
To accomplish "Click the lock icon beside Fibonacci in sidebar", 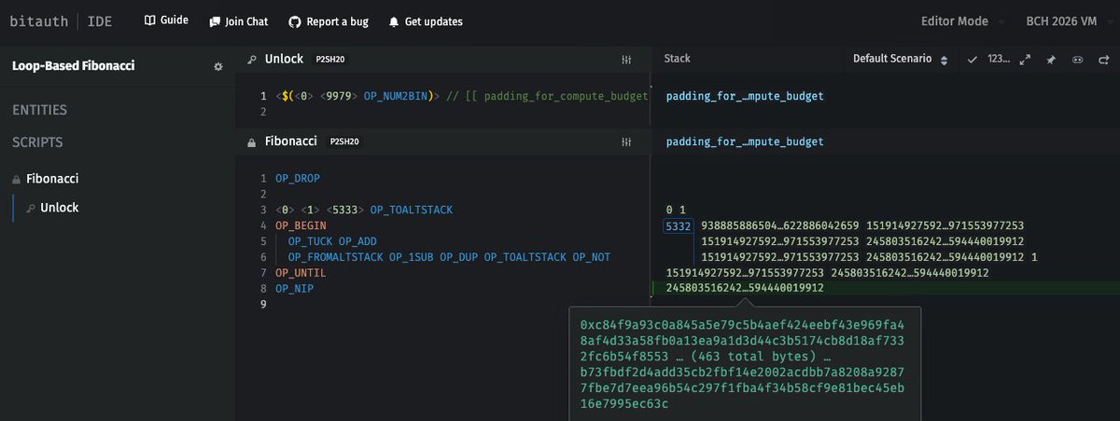I will 16,178.
